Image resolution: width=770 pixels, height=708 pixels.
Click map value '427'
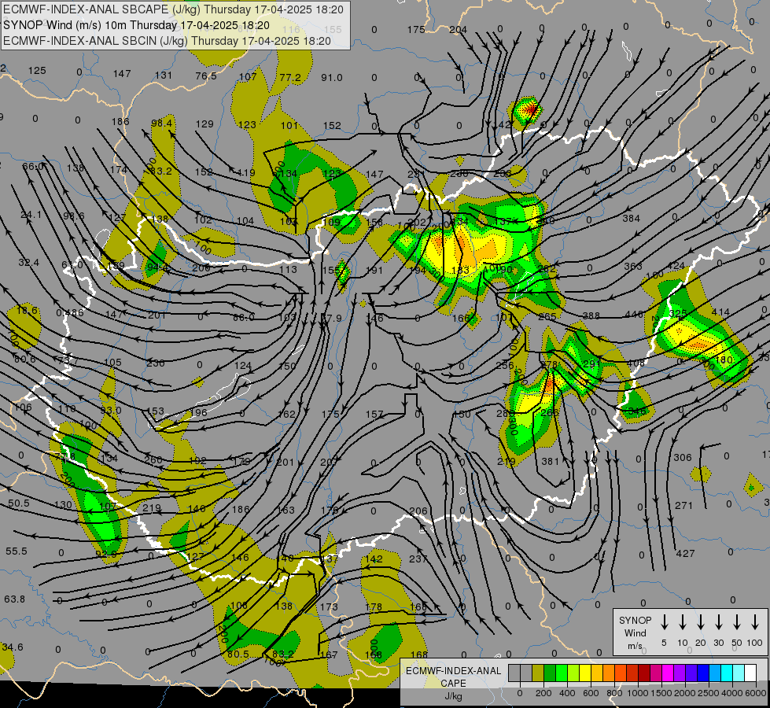685,553
